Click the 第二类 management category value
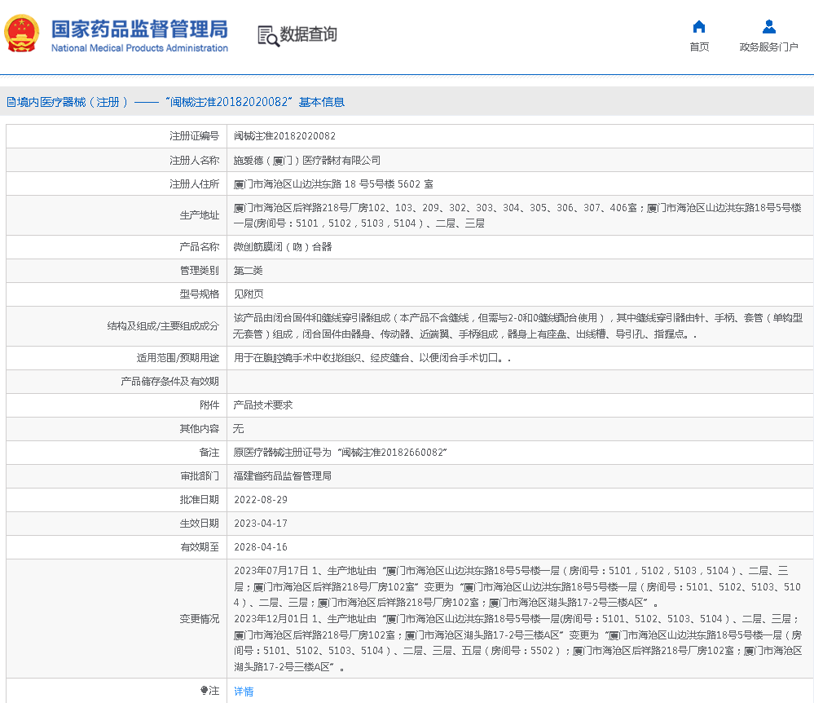Screen dimensions: 814x703 [248, 270]
